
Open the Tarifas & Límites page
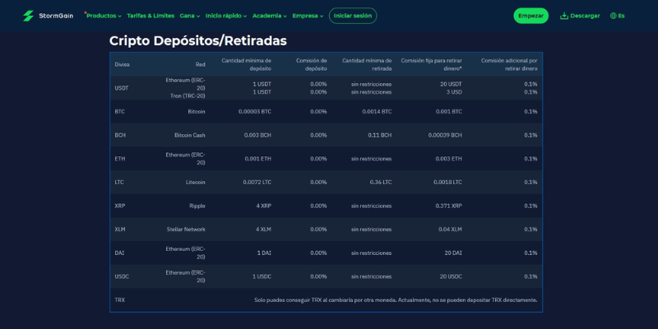pyautogui.click(x=151, y=16)
